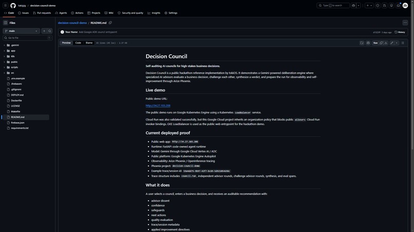Select the Code view toggle
Screen dimensions: 414x232
[78, 43]
